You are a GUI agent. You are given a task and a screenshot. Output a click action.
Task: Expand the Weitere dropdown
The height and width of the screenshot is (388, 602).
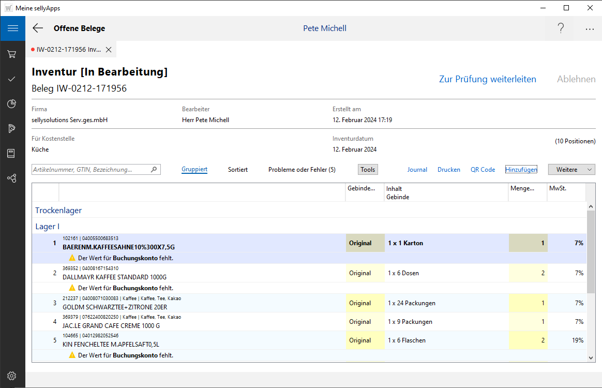click(x=571, y=170)
